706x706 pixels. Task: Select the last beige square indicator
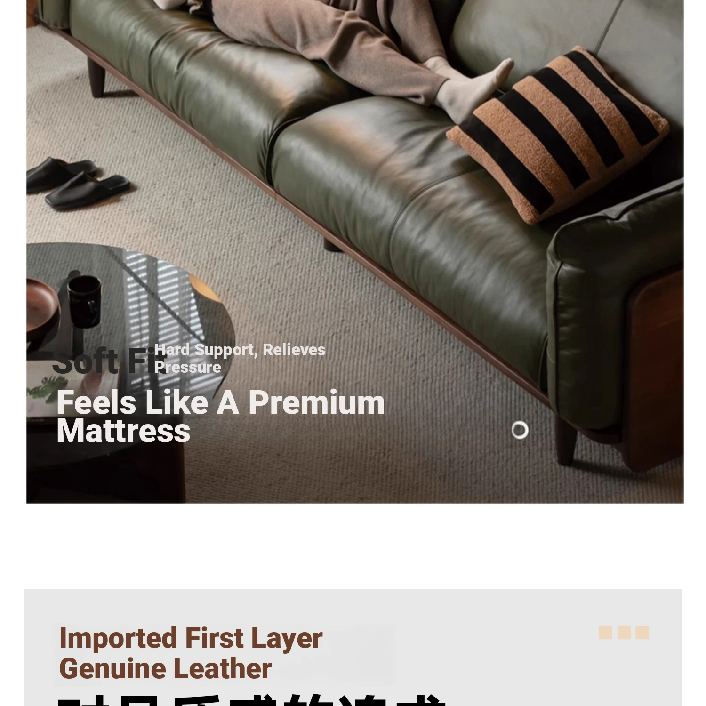pyautogui.click(x=642, y=632)
